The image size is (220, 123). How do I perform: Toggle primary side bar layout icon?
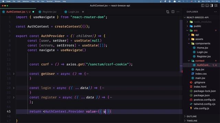click(x=203, y=5)
